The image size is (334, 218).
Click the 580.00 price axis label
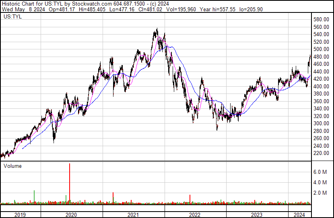[321, 20]
